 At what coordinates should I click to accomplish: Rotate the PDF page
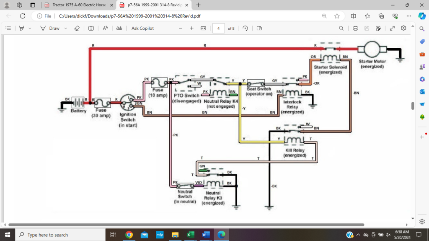(x=245, y=28)
